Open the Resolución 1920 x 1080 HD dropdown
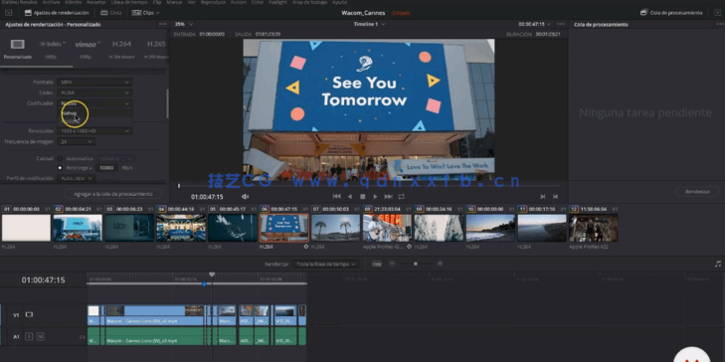The width and height of the screenshot is (725, 362). point(94,131)
